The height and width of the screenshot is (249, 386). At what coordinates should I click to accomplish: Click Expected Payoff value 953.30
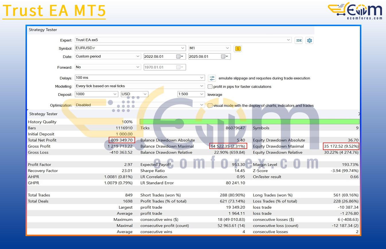239,165
